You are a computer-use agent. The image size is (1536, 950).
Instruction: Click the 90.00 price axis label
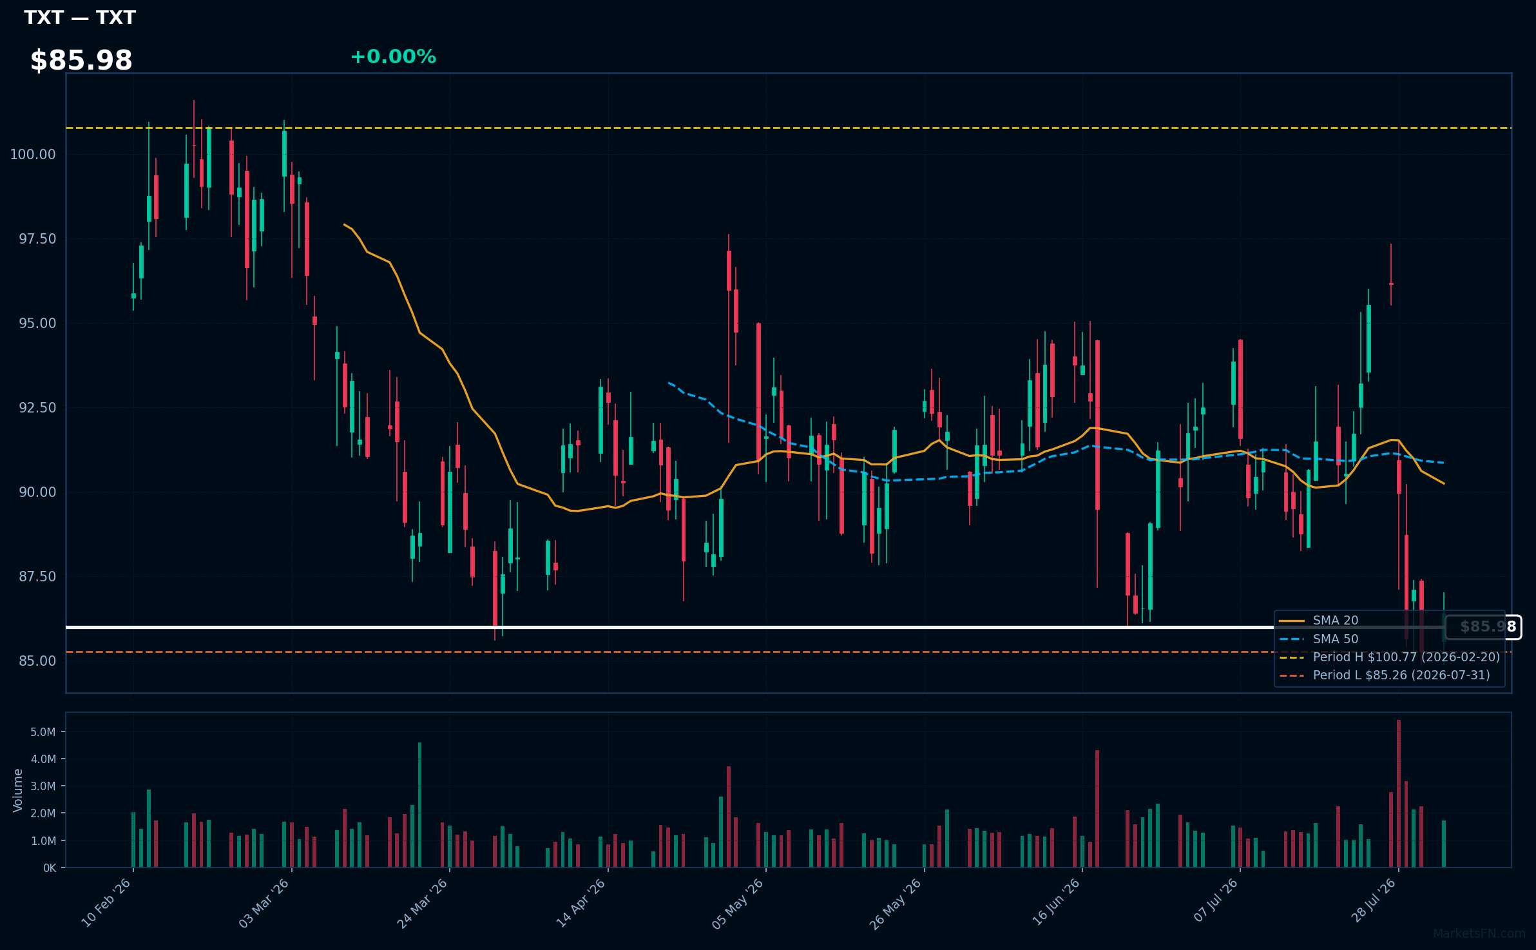(37, 492)
